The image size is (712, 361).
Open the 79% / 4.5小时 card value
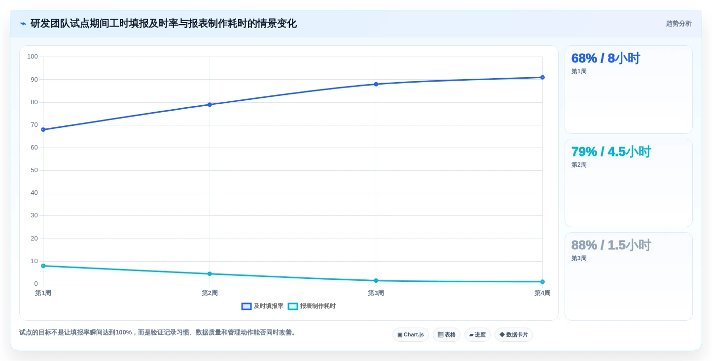(611, 152)
